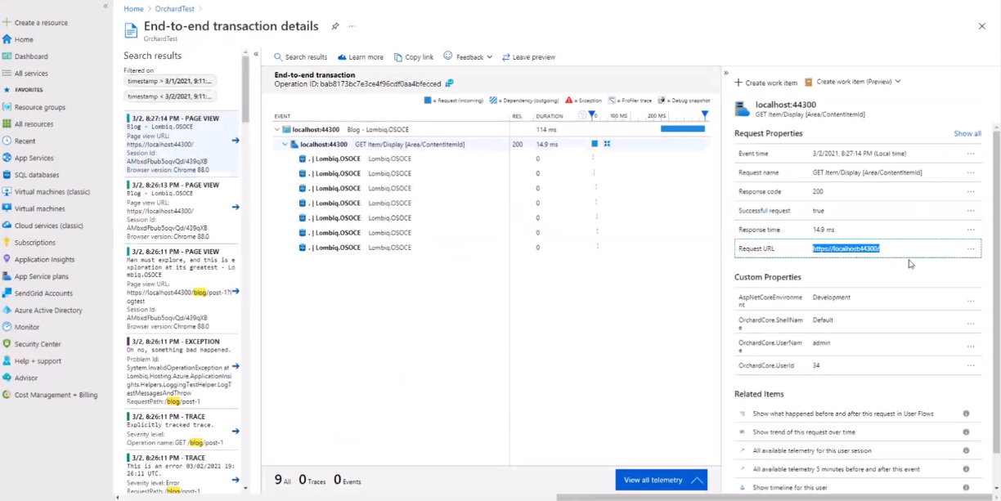Select the Explicitly tracked trace result

click(x=182, y=429)
